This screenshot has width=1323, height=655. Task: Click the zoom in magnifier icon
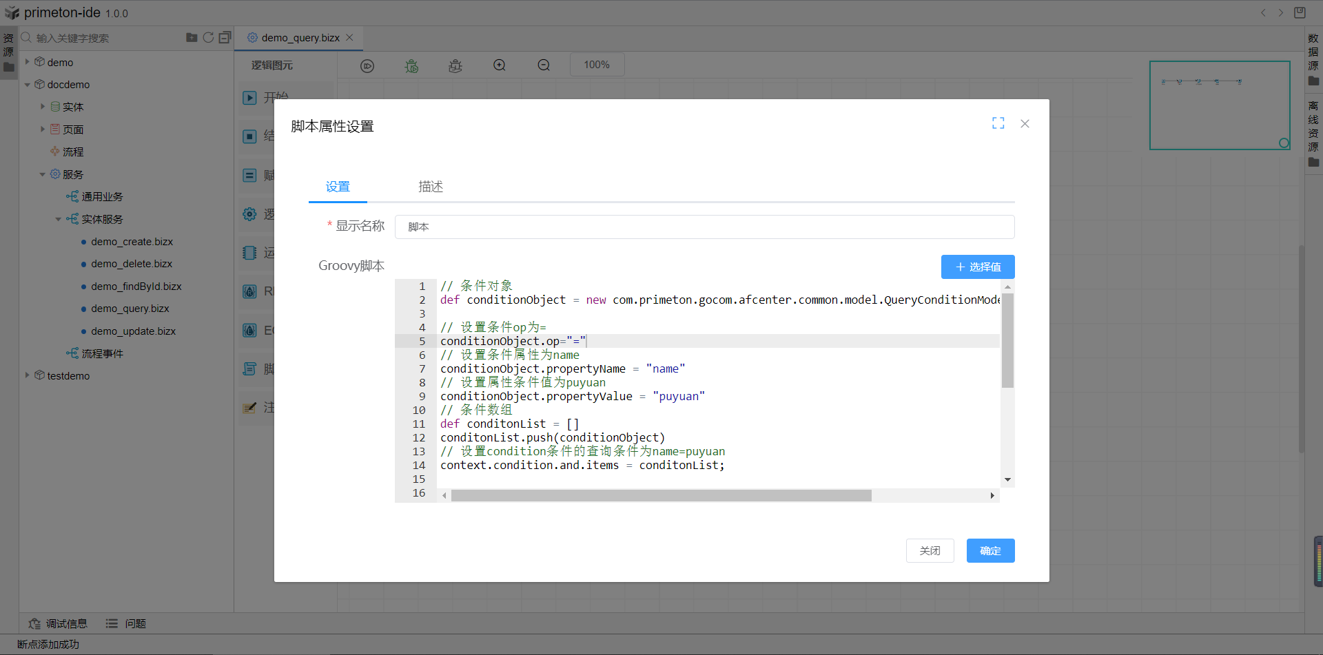(500, 65)
